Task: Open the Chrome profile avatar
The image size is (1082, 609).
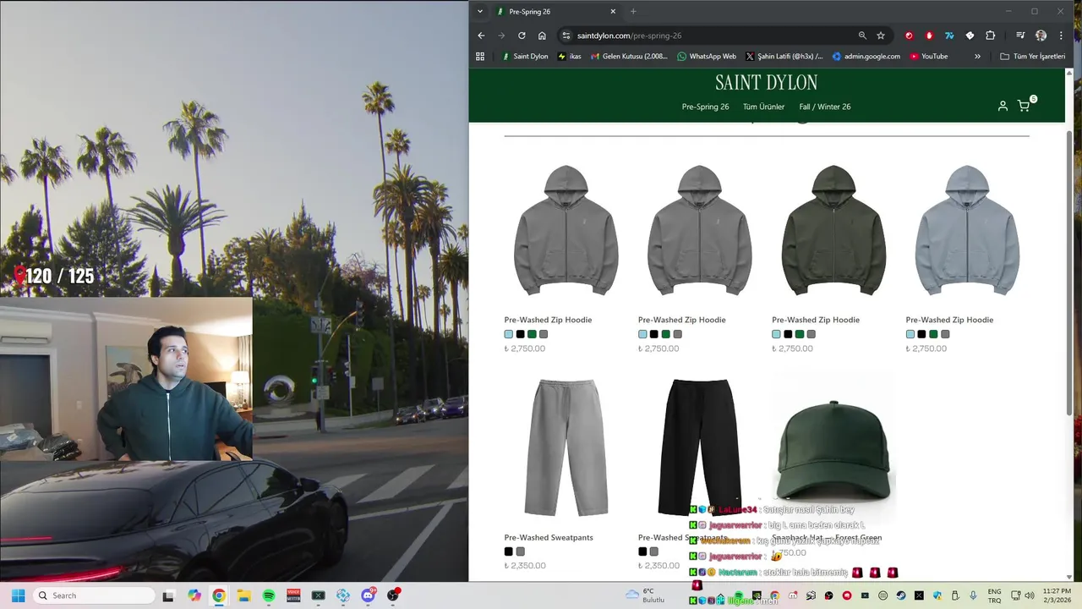Action: point(1041,36)
